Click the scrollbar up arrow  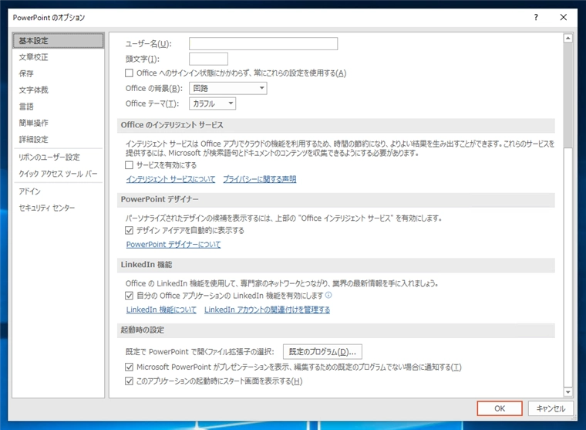click(568, 38)
